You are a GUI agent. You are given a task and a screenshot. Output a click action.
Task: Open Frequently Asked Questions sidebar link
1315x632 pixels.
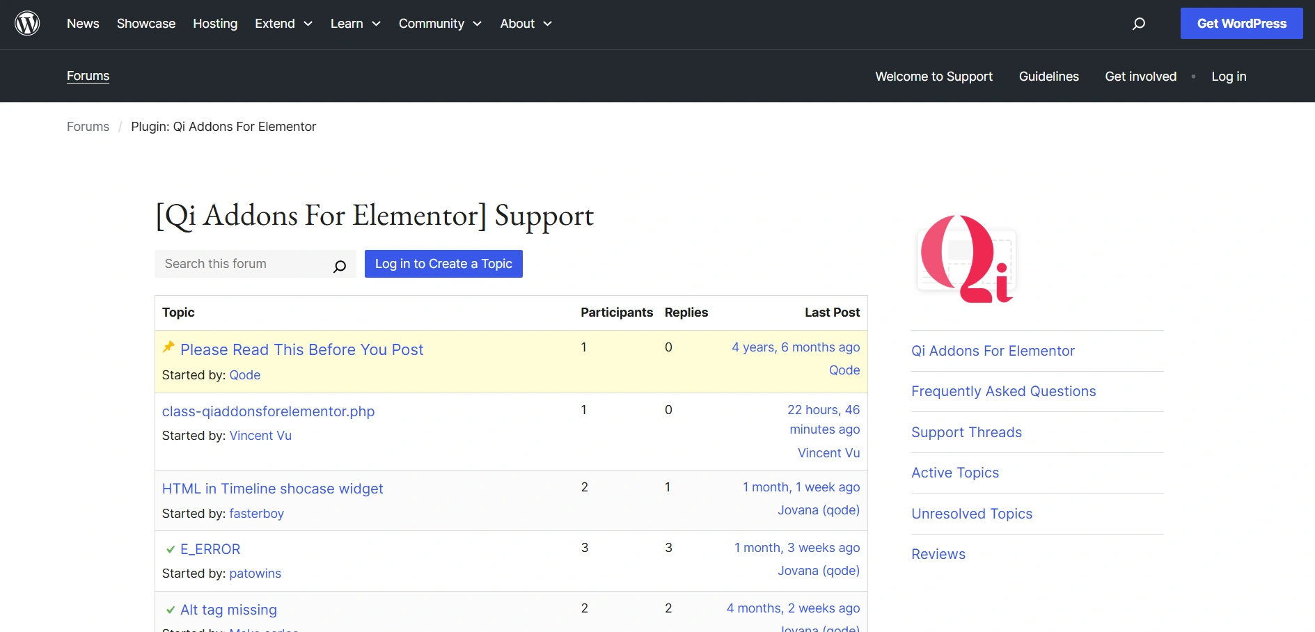(x=1003, y=391)
